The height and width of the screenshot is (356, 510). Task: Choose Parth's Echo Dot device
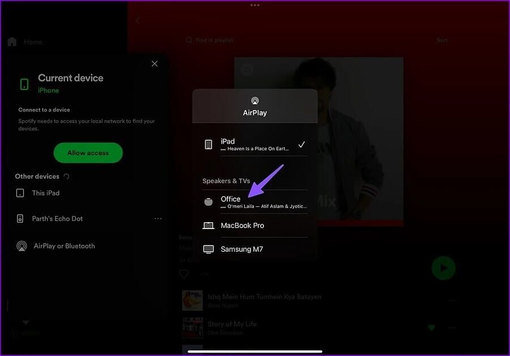(x=57, y=219)
